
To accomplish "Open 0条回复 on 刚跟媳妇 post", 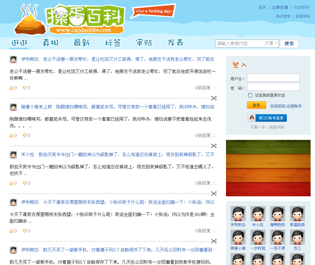I will click(x=203, y=135).
